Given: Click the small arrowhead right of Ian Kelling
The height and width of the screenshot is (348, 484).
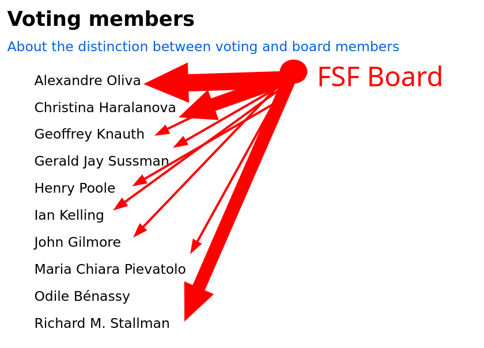Looking at the screenshot, I should (x=120, y=204).
